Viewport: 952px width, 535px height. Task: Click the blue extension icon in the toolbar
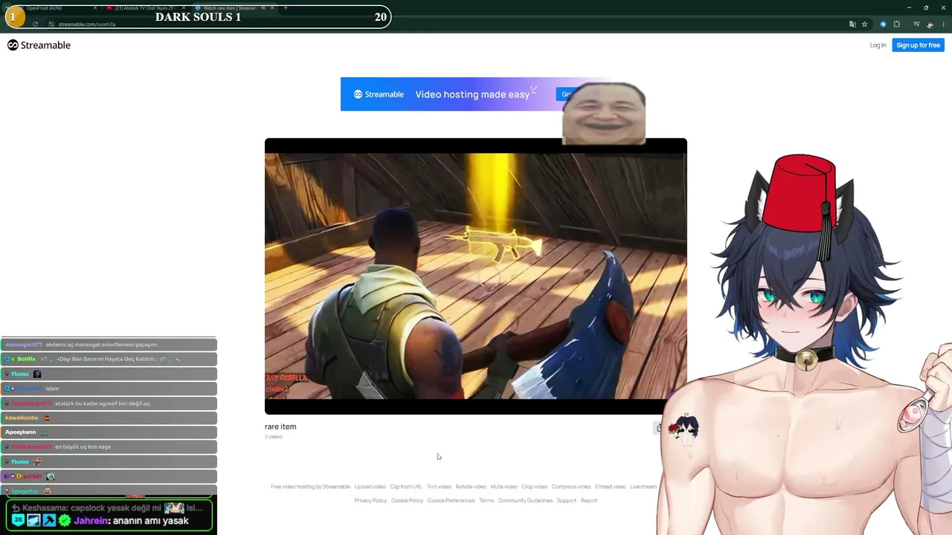[883, 25]
